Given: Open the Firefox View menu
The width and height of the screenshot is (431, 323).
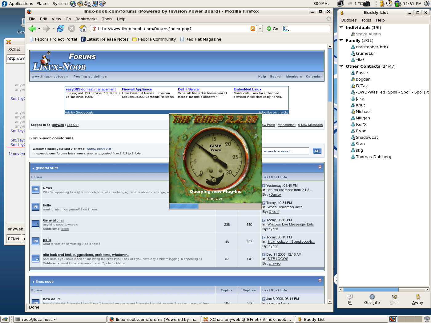Looking at the screenshot, I should coord(56,19).
